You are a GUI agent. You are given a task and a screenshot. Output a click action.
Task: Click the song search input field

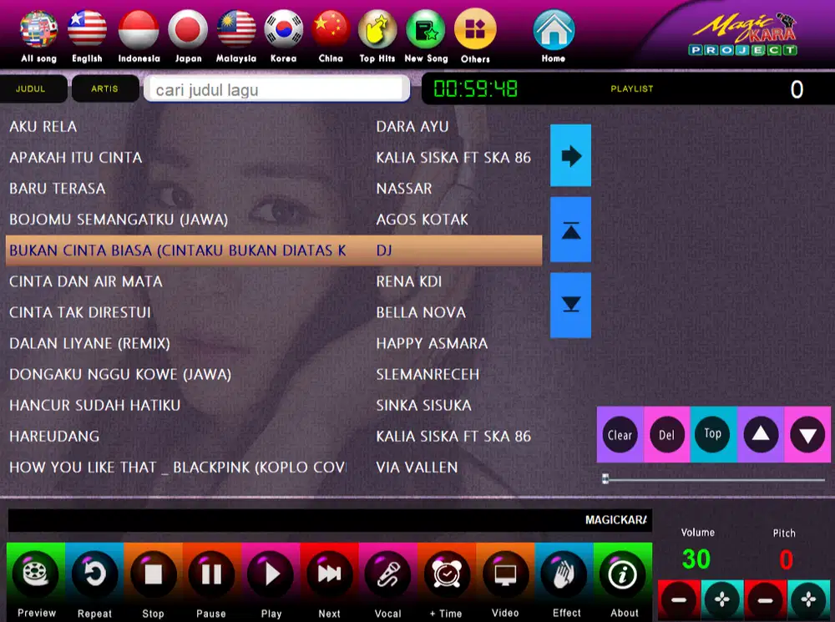pyautogui.click(x=276, y=88)
